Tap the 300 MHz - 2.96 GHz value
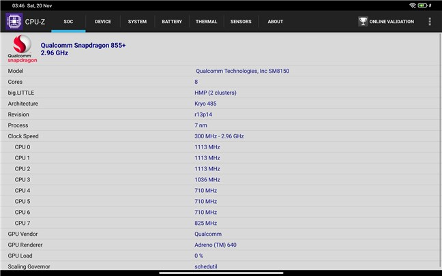The image size is (442, 276). pos(219,136)
